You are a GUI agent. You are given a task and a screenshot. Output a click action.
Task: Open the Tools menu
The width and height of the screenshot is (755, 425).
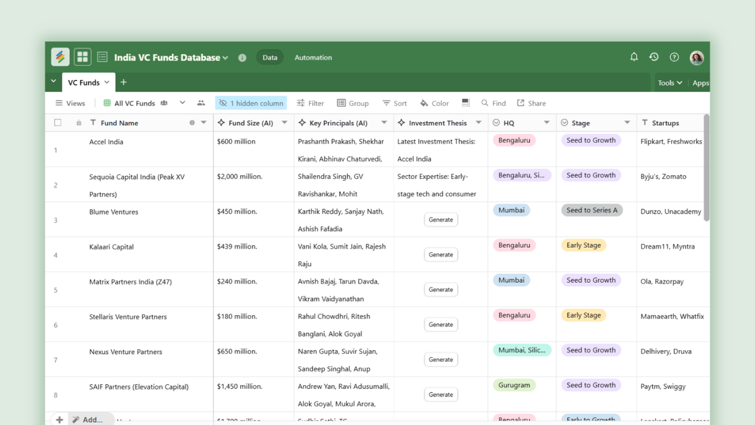[x=669, y=82]
